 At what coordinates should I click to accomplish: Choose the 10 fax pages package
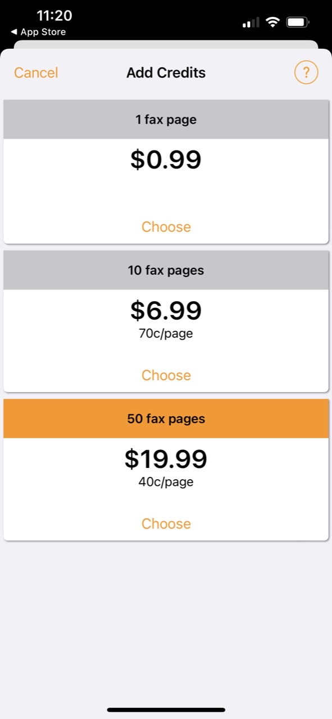(166, 375)
